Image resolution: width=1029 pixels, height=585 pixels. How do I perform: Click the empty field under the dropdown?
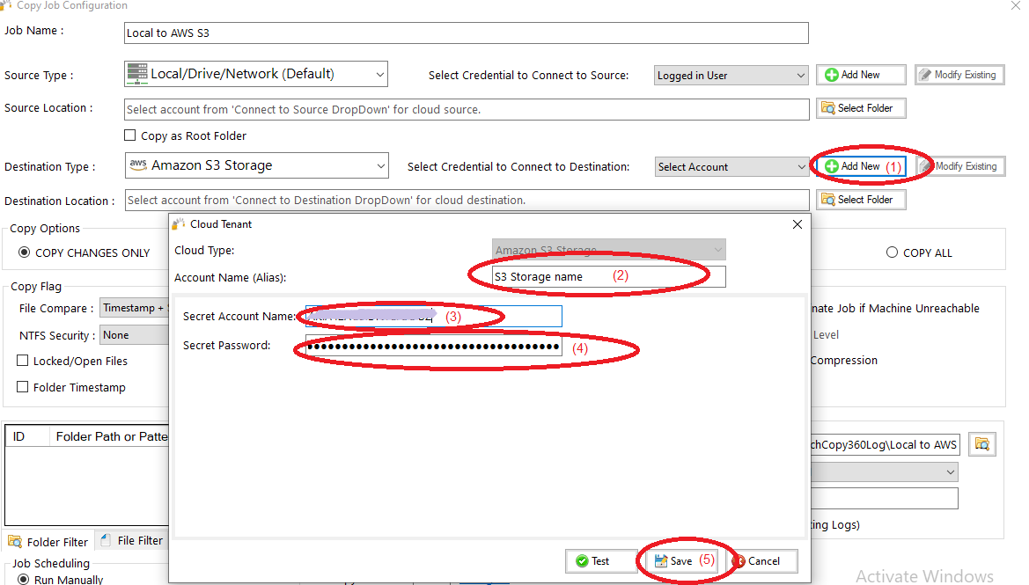click(x=884, y=499)
